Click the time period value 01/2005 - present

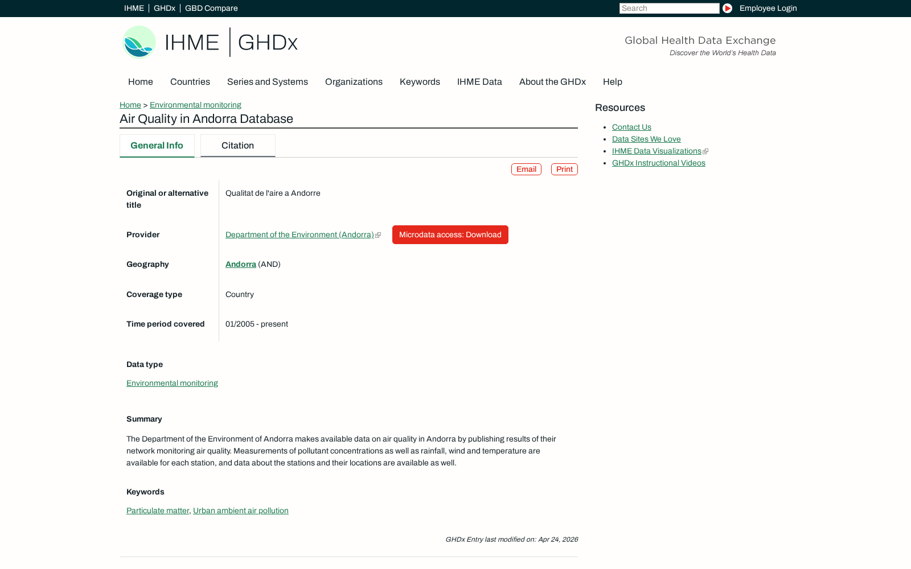click(257, 324)
